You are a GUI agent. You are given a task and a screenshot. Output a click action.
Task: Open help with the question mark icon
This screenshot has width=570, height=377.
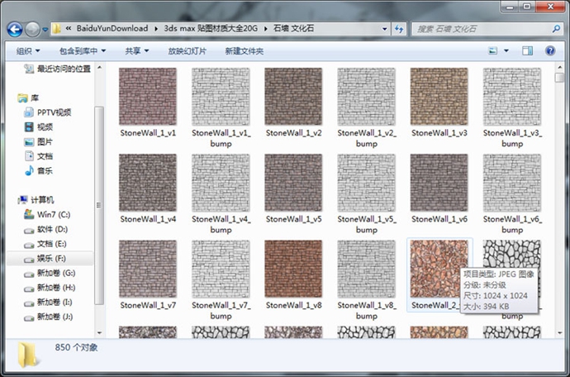pos(550,50)
